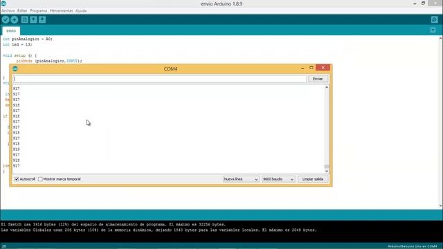Click the code line 'int pinAnalogico = A0;'

[x=28, y=39]
